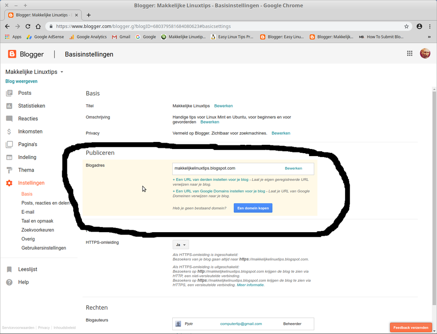Bookmark this page with the star icon
Screen dimensions: 437x334
pyautogui.click(x=406, y=26)
